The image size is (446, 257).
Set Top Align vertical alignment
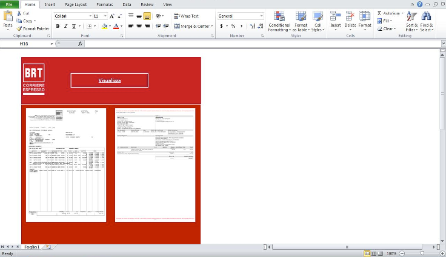tap(131, 16)
